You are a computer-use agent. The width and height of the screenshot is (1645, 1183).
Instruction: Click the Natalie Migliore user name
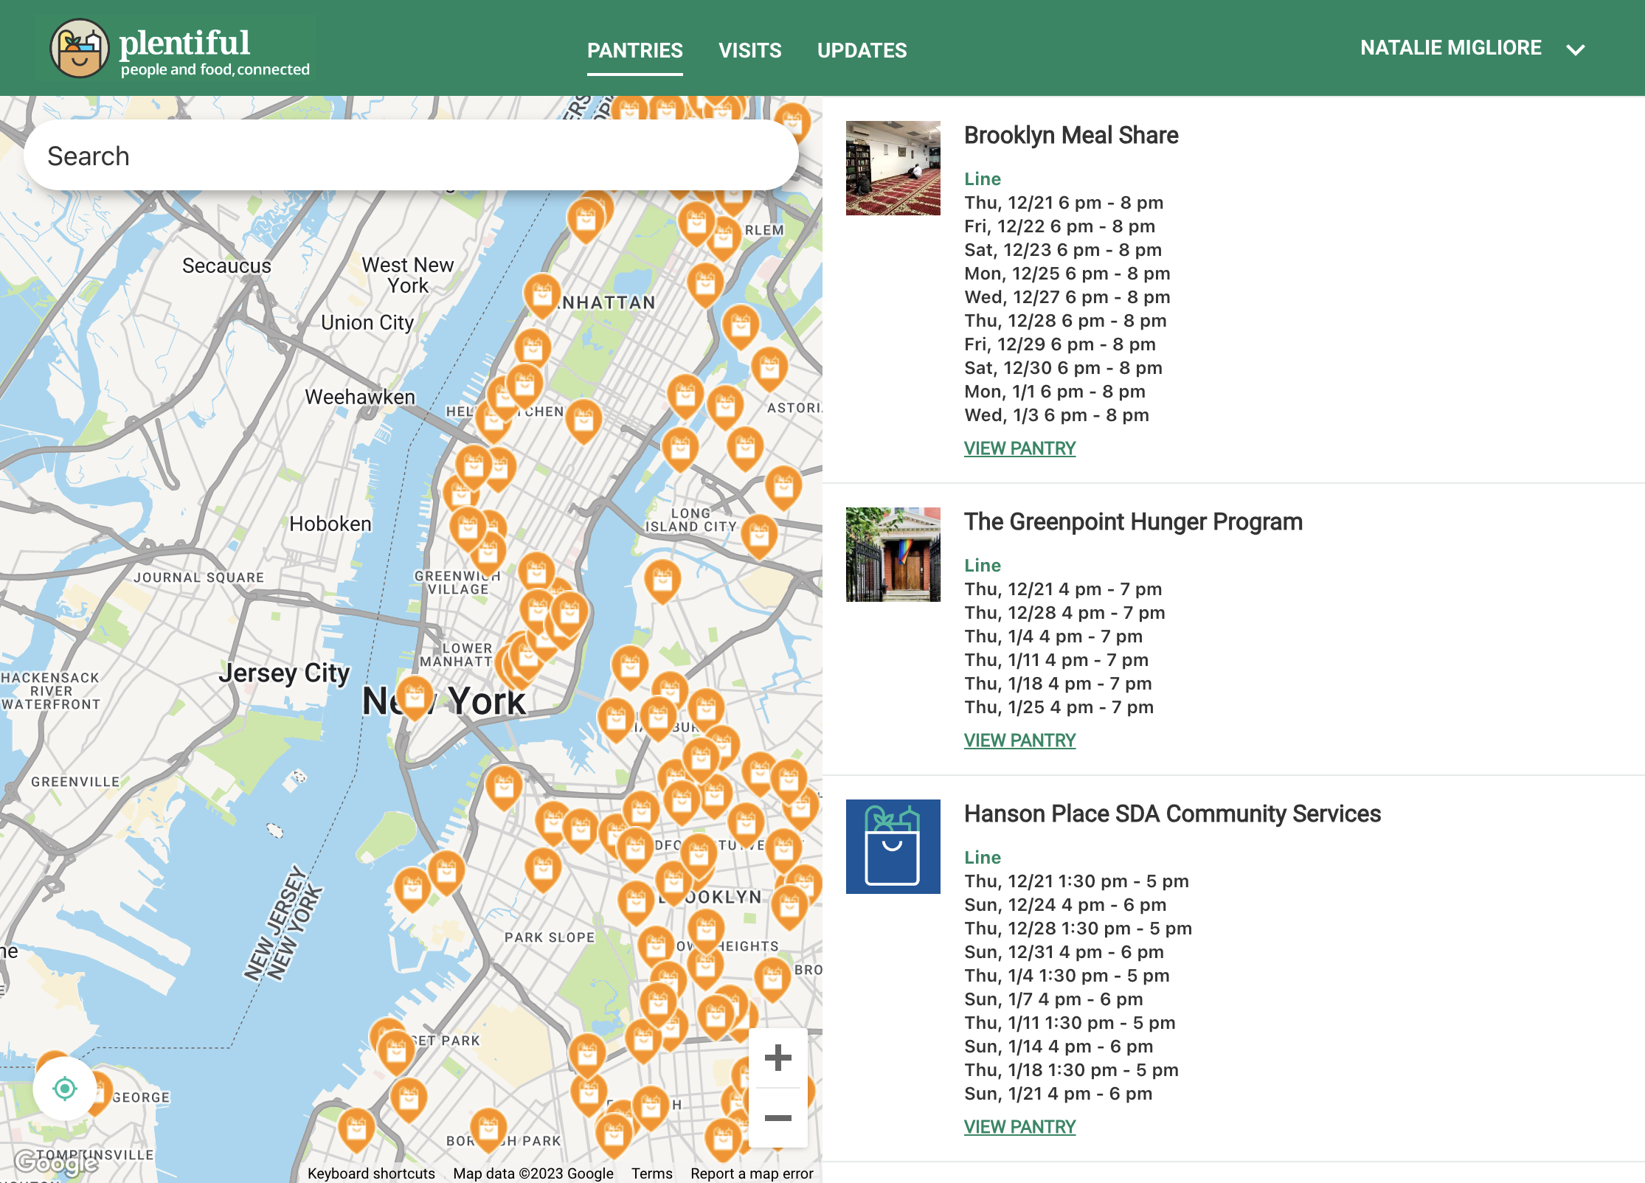tap(1450, 48)
